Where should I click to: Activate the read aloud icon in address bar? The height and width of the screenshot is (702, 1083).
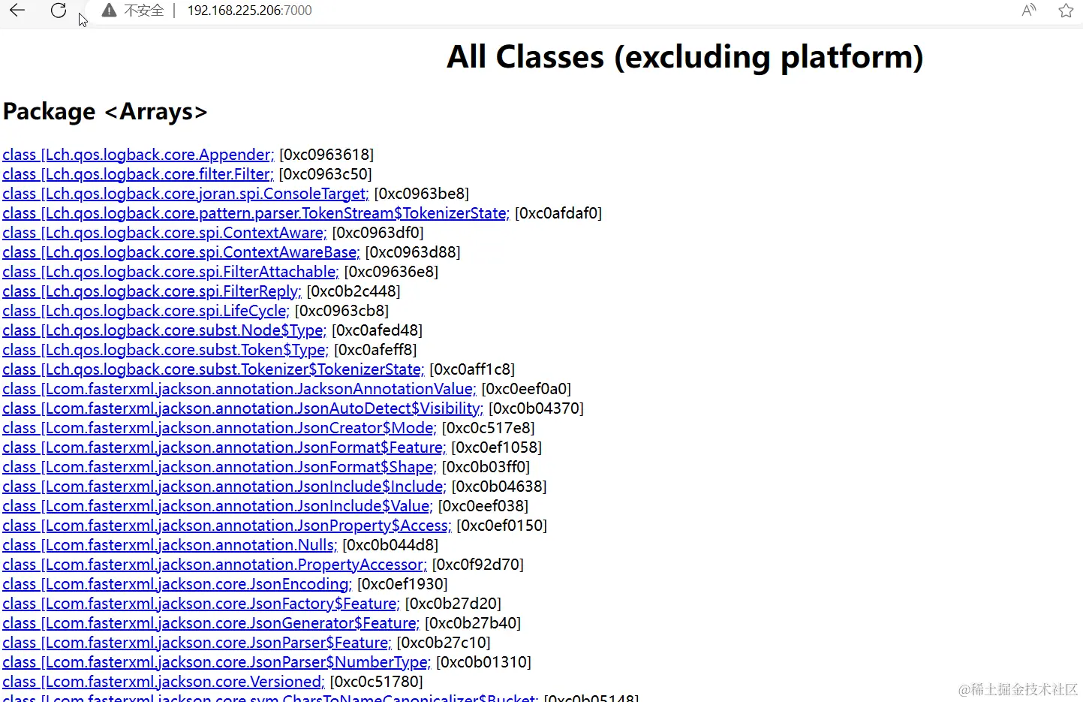[1029, 11]
